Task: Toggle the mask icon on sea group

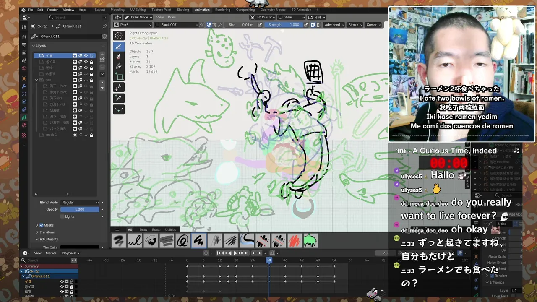Action: [x=75, y=80]
